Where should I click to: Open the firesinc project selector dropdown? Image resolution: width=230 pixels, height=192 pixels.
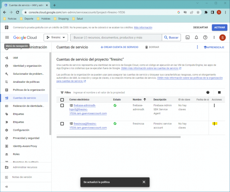56,38
